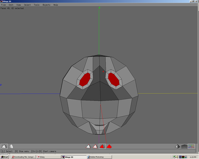Click the blue Z axis label
This screenshot has width=199, height=159.
[1, 85]
